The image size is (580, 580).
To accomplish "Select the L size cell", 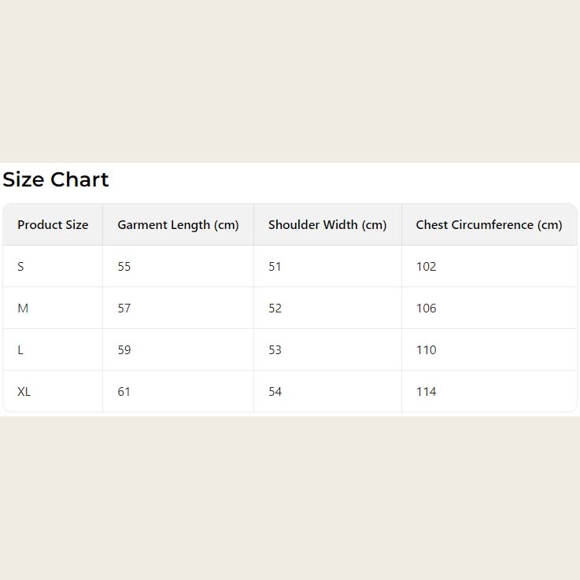I will point(20,350).
